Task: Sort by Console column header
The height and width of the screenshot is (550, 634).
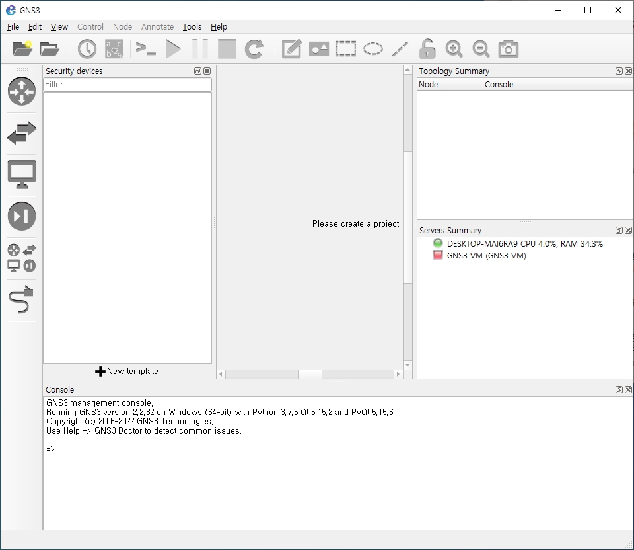Action: coord(558,84)
